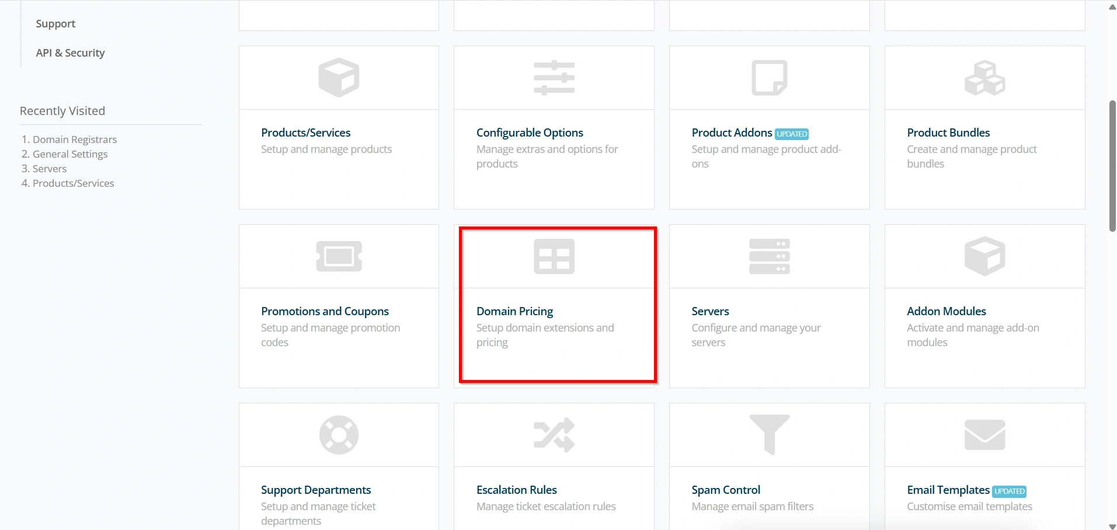Screen dimensions: 1117x530
Task: Click the Domain Pricing grid icon
Action: (554, 256)
